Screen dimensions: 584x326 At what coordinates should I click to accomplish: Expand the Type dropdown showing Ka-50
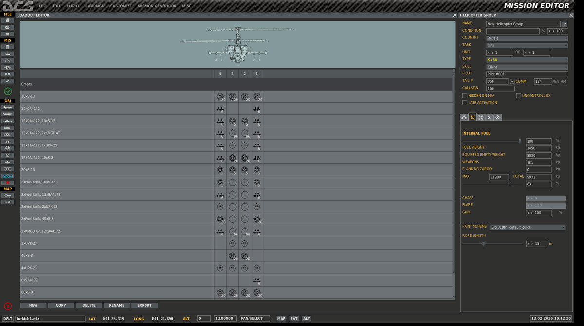(x=527, y=60)
